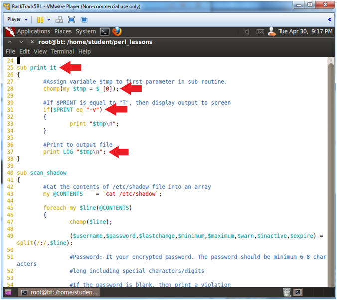Click the send Ctrl+Alt+Del network icon
337x300 pixels.
59,20
